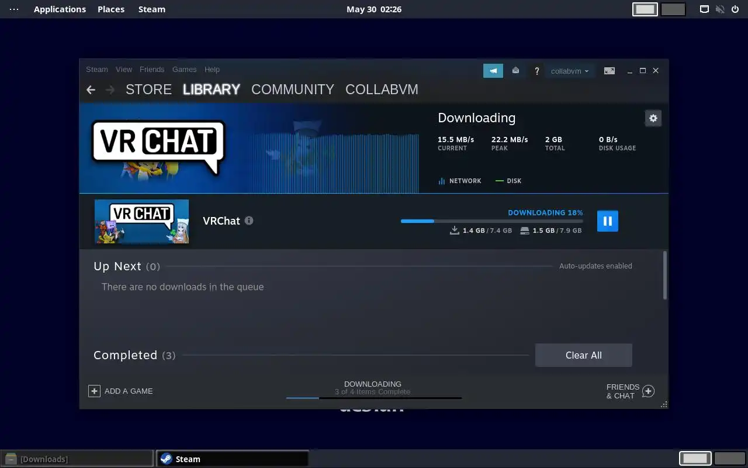
Task: Click the DISK graph legend
Action: (x=508, y=181)
